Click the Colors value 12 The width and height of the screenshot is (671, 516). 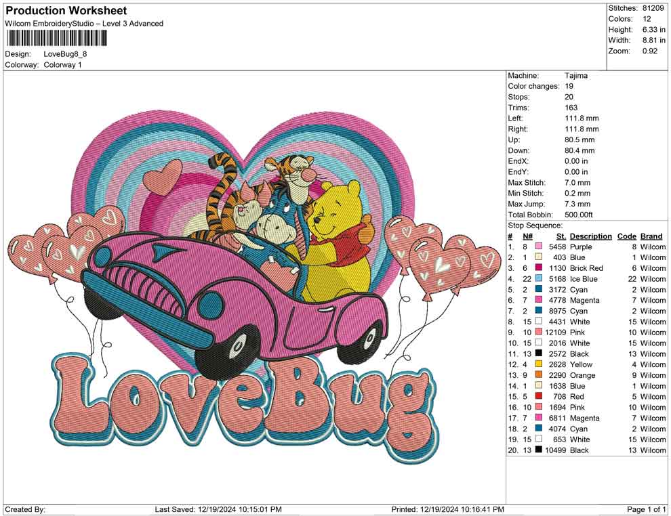pyautogui.click(x=647, y=19)
